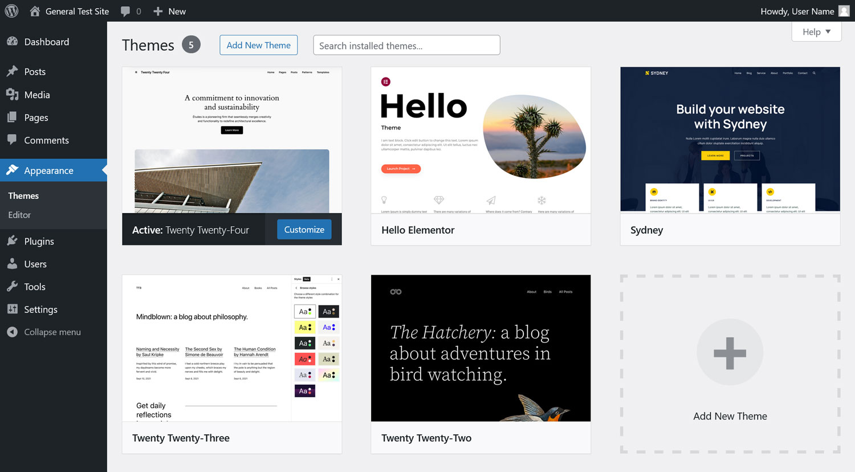The width and height of the screenshot is (855, 472).
Task: Open the Dashboard using its gauge icon
Action: pos(13,42)
